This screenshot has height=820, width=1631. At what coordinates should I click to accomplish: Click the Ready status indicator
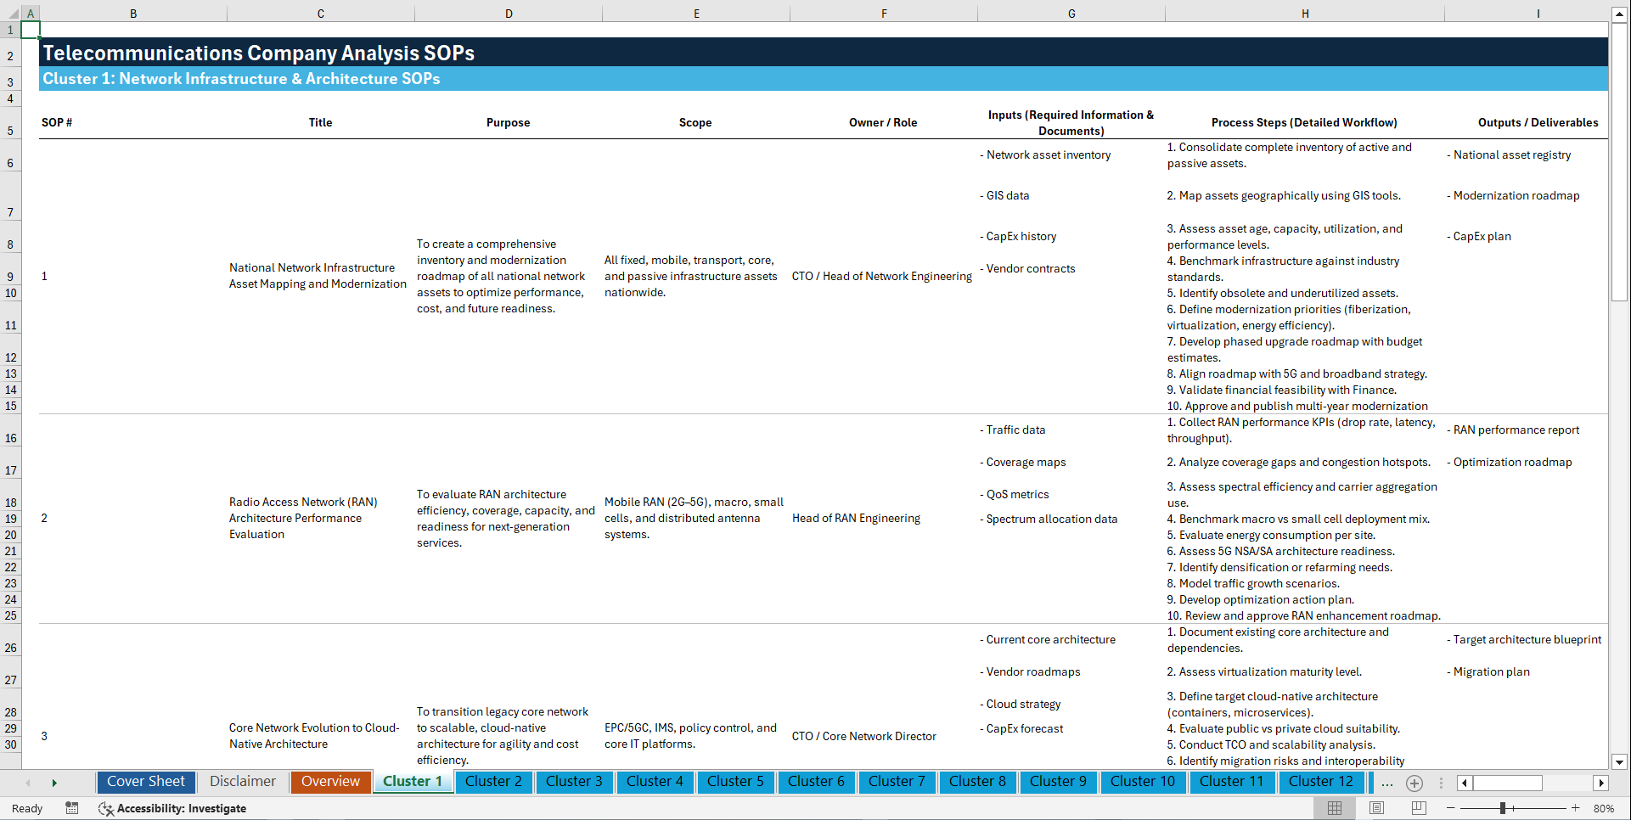26,809
